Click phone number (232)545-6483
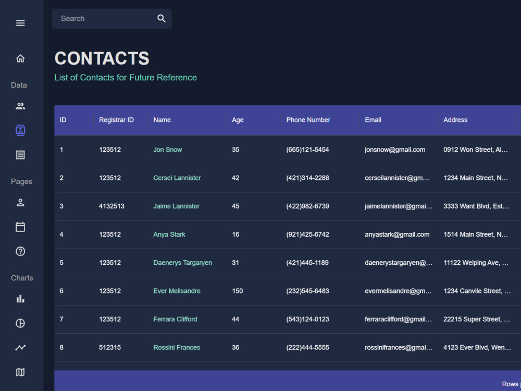The height and width of the screenshot is (391, 521). [308, 291]
